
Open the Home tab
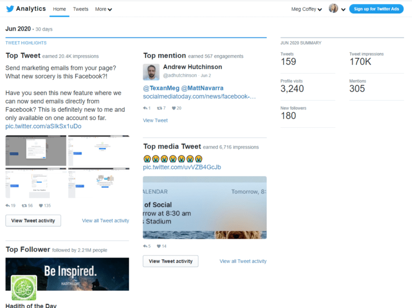[x=60, y=9]
